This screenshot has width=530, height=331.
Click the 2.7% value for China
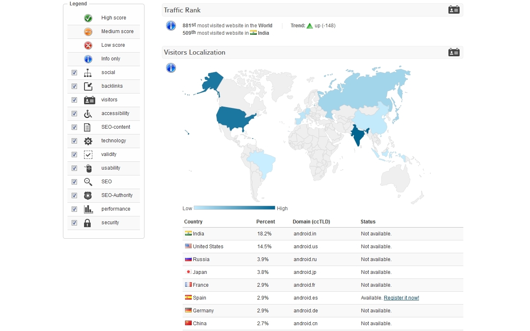(x=263, y=324)
